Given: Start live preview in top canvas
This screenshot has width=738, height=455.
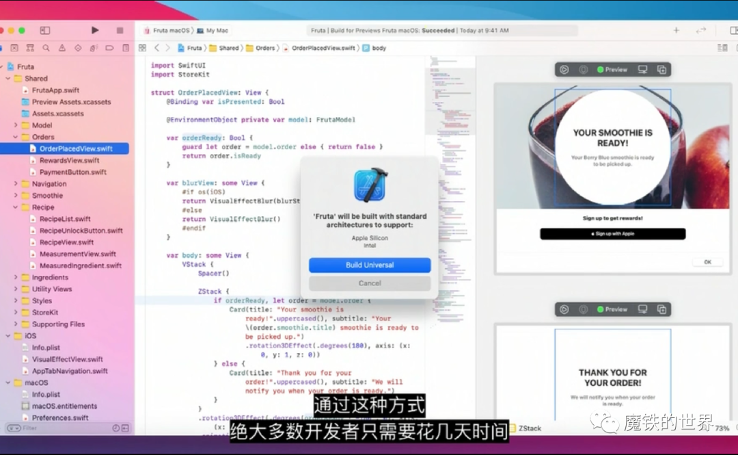Looking at the screenshot, I should click(x=564, y=70).
